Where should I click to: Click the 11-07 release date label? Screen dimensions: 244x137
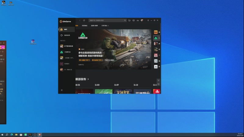coord(117,85)
